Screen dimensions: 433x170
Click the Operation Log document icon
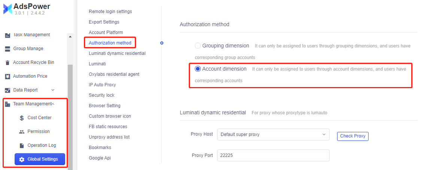[22, 145]
